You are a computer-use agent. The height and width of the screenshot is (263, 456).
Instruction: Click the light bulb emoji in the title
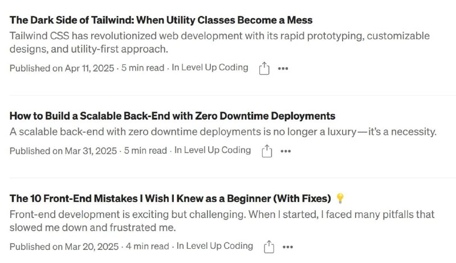pyautogui.click(x=340, y=198)
